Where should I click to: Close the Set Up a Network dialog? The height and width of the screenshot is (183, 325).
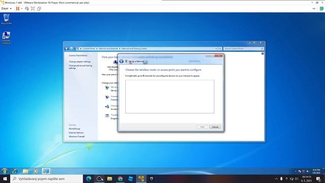tap(219, 56)
